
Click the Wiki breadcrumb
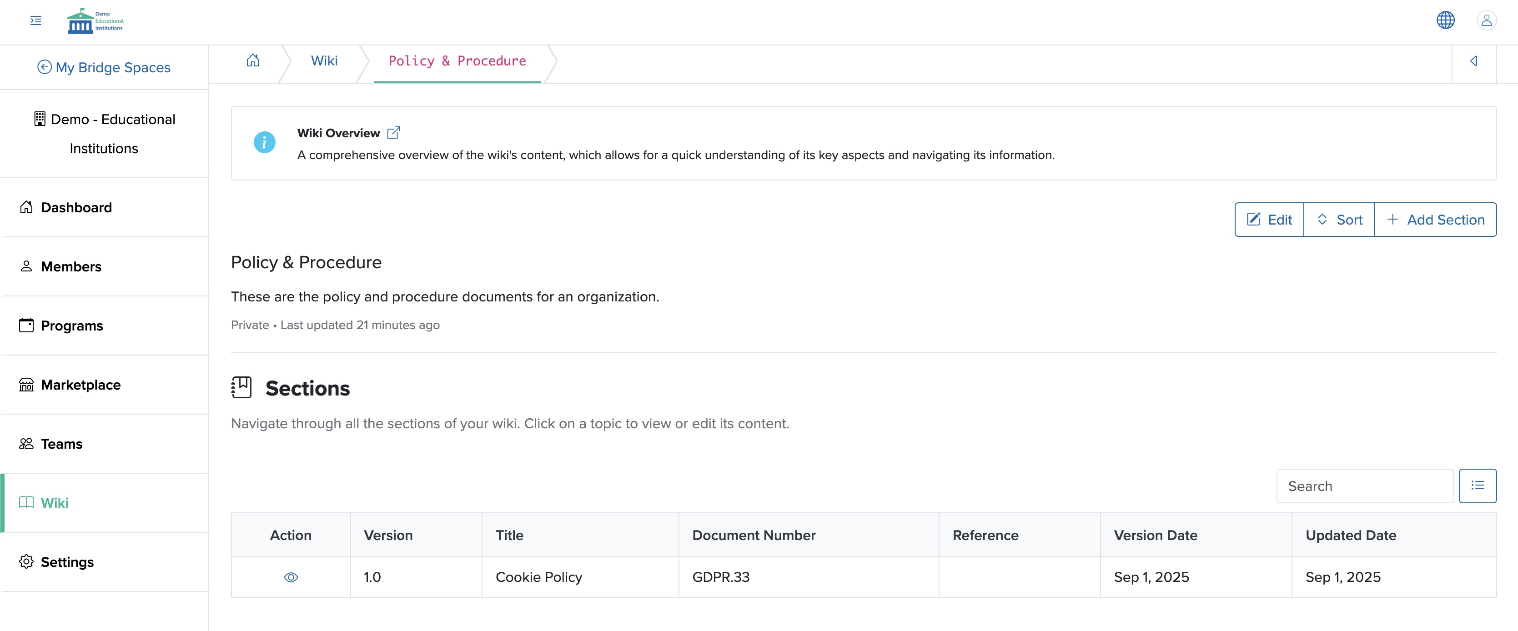[324, 60]
